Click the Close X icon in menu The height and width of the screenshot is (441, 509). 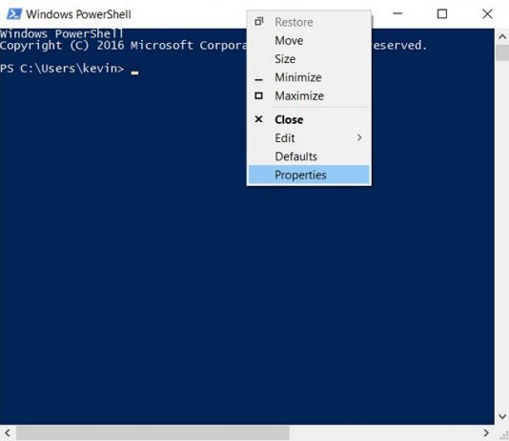[258, 119]
